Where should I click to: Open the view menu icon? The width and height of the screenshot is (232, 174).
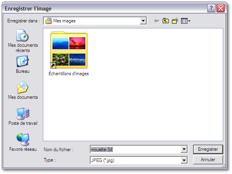click(x=186, y=21)
